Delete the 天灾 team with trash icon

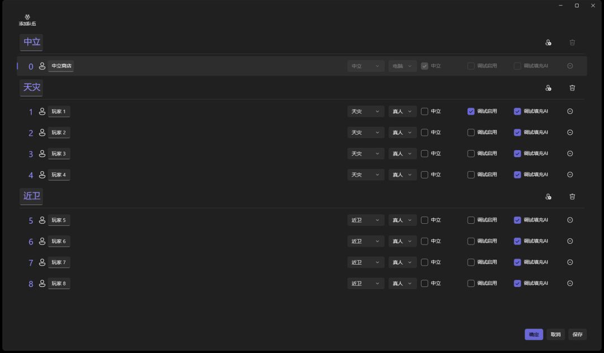572,88
